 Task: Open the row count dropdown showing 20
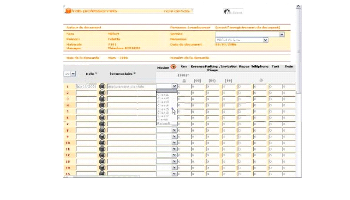73,74
